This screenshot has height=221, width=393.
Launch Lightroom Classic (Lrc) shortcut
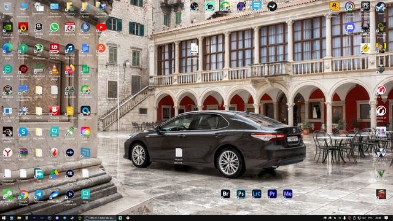[x=257, y=194]
